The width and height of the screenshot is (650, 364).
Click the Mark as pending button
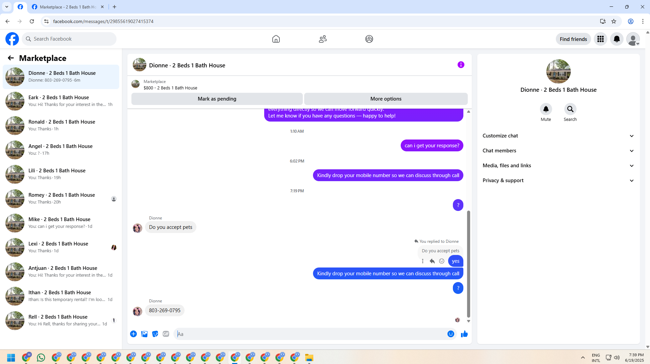pyautogui.click(x=217, y=99)
